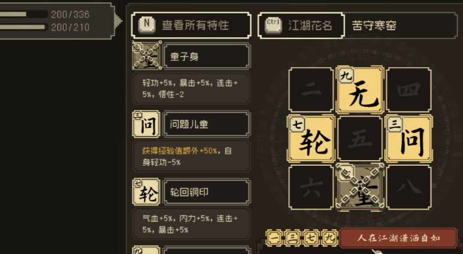Click the 无 tile in the grid
The height and width of the screenshot is (254, 463).
coord(360,89)
